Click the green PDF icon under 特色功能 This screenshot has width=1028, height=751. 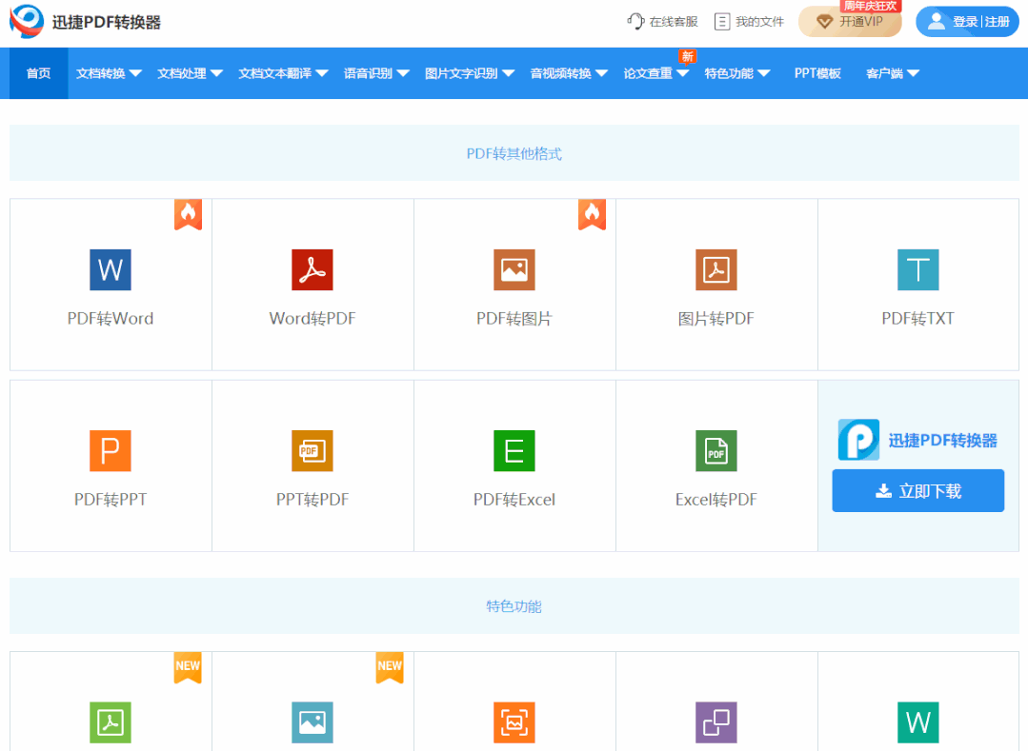(x=111, y=722)
